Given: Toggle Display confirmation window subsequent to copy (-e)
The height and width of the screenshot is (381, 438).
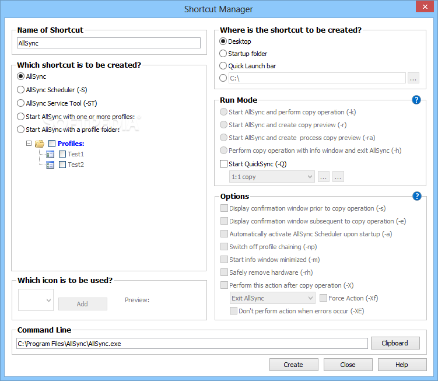Looking at the screenshot, I should [224, 221].
